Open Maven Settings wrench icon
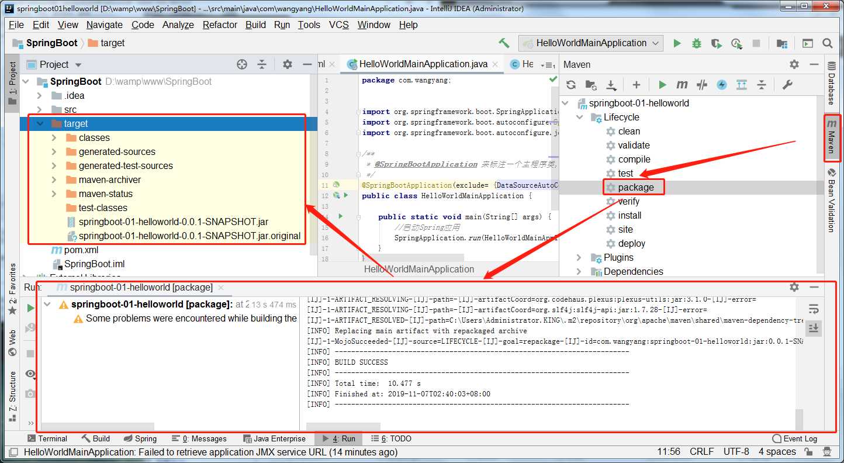The image size is (844, 463). [x=787, y=85]
